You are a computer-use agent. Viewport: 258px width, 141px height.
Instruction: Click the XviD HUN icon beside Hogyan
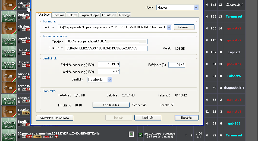pos(9,64)
